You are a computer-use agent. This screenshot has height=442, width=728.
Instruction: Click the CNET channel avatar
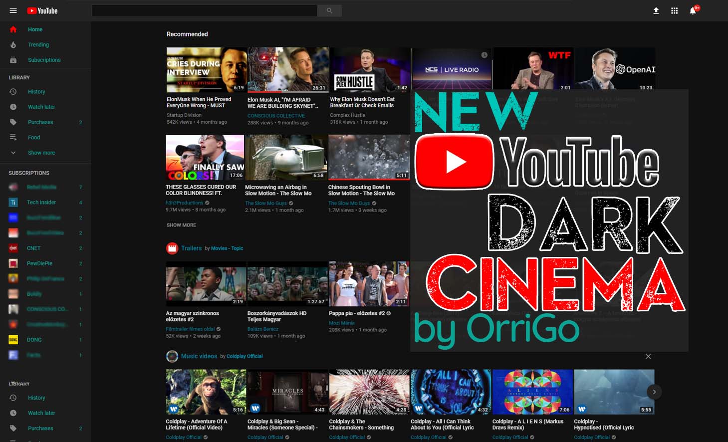point(13,248)
